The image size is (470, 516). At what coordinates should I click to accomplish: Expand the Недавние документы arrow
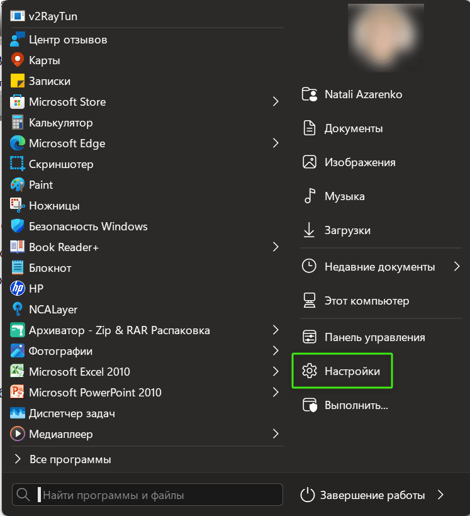coord(457,266)
